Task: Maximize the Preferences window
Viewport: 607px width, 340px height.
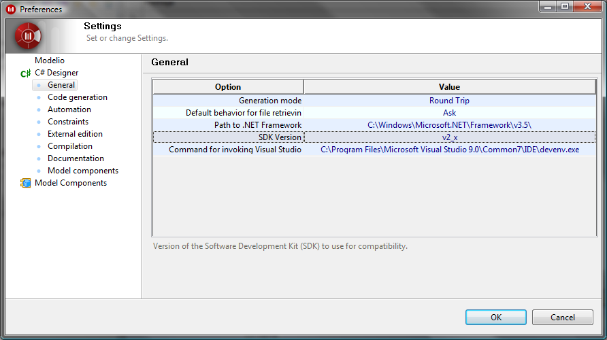Action: (x=565, y=7)
